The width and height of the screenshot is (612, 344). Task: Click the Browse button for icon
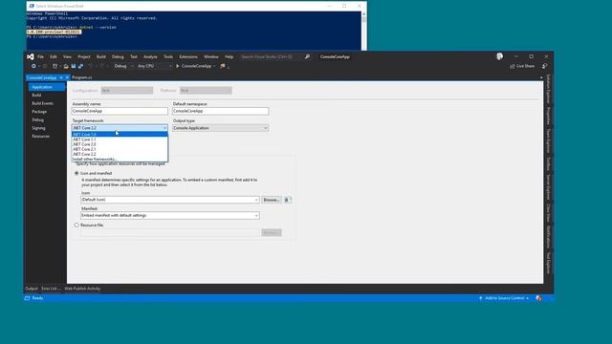(x=272, y=200)
